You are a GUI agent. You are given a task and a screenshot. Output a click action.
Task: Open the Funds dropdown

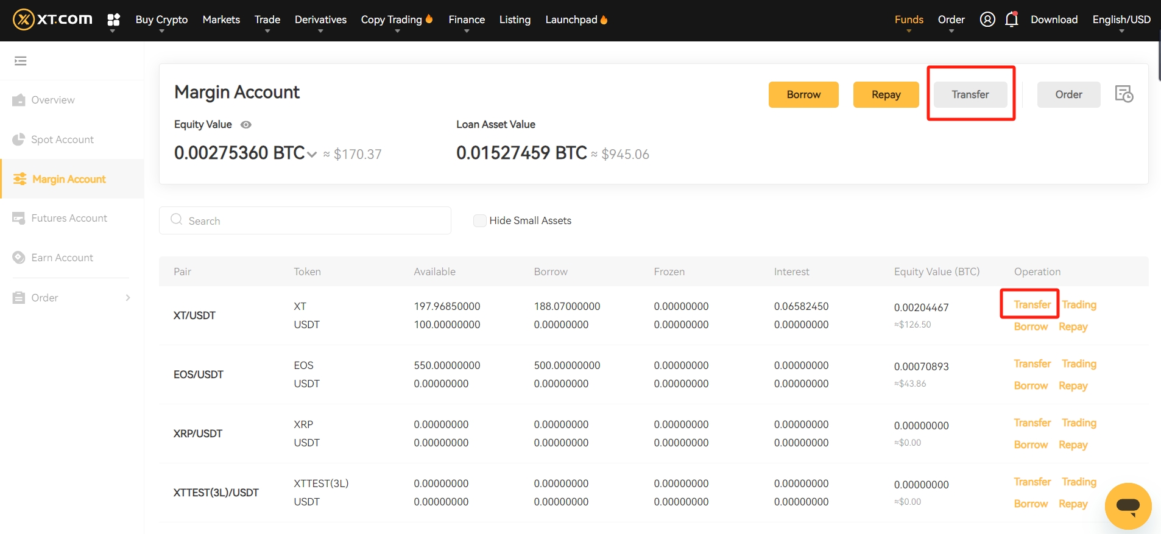(909, 19)
